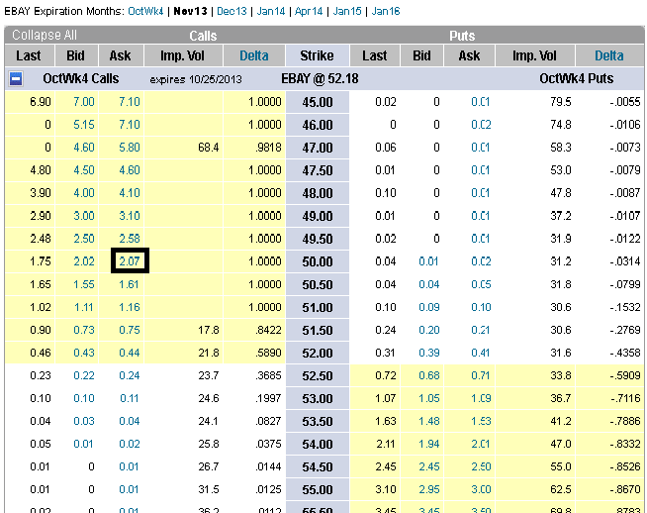The width and height of the screenshot is (647, 513).
Task: Select call bid 0.73 at strike 51.50
Action: 84,330
